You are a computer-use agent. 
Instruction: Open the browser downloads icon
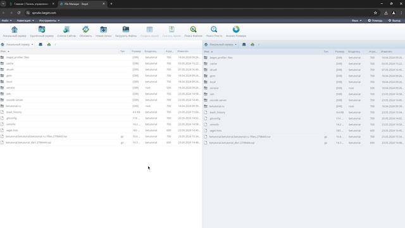tap(386, 13)
